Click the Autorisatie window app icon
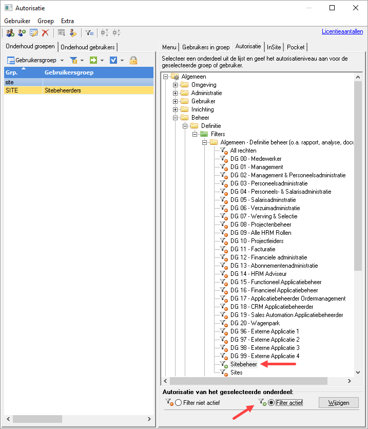The height and width of the screenshot is (429, 368). click(9, 8)
